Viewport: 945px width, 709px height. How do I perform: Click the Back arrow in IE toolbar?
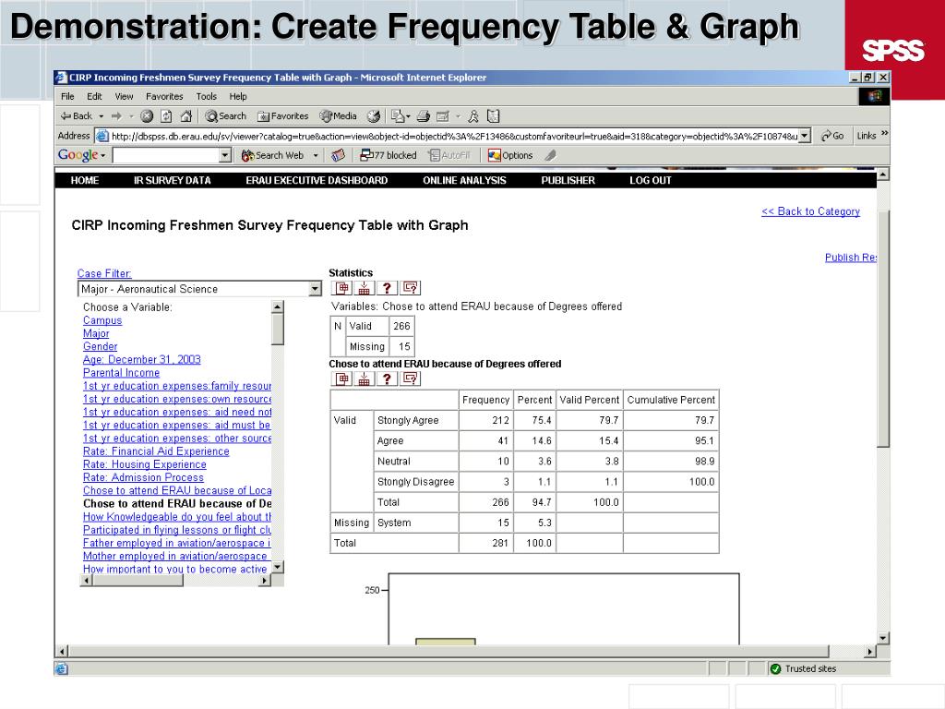coord(76,115)
